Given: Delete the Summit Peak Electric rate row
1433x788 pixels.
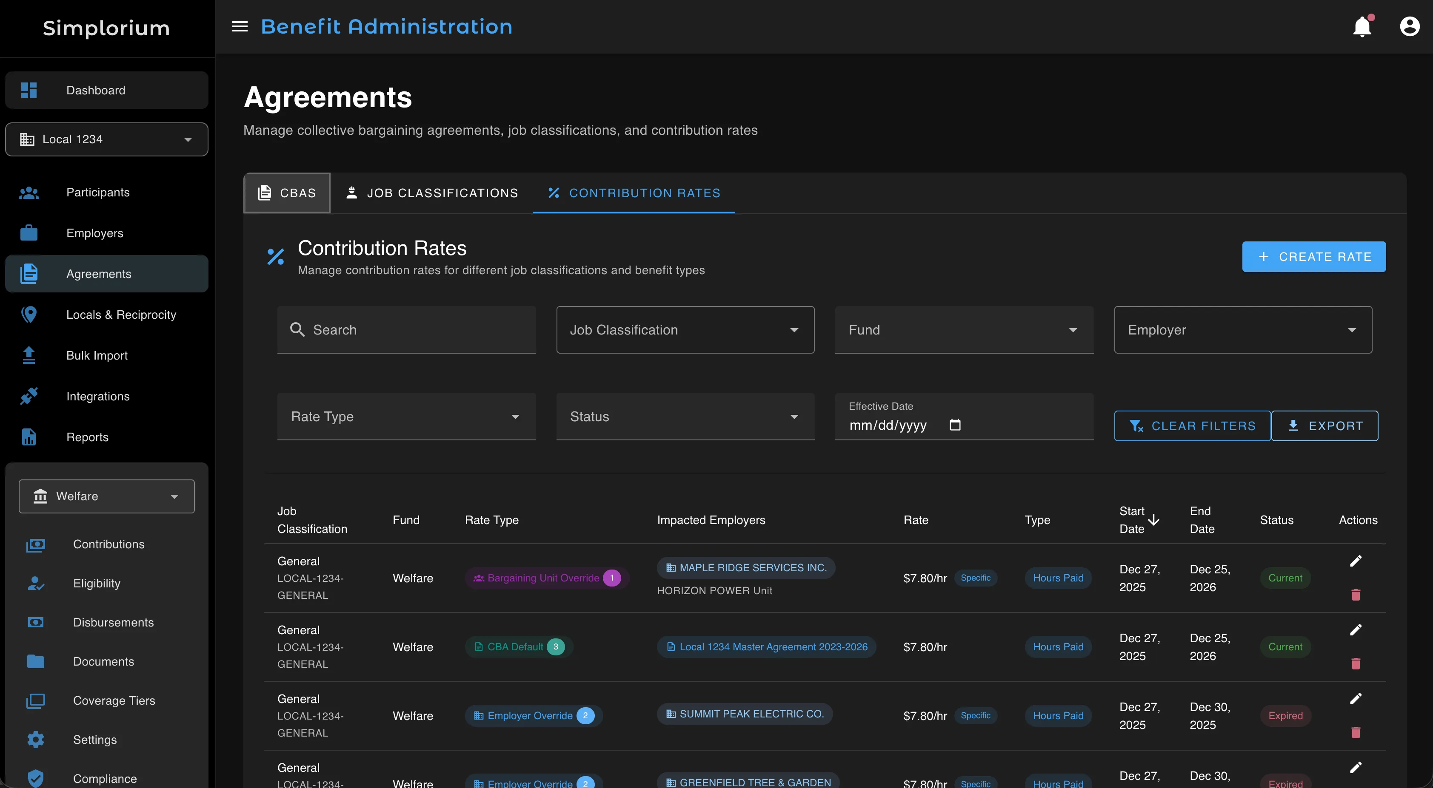Looking at the screenshot, I should (1356, 732).
